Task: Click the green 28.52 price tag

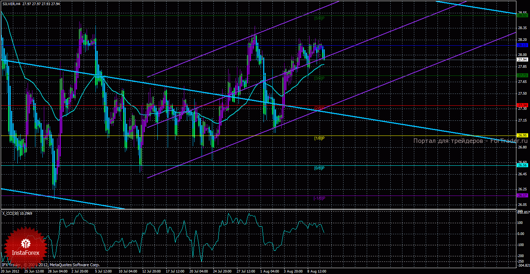Action: 522,15
